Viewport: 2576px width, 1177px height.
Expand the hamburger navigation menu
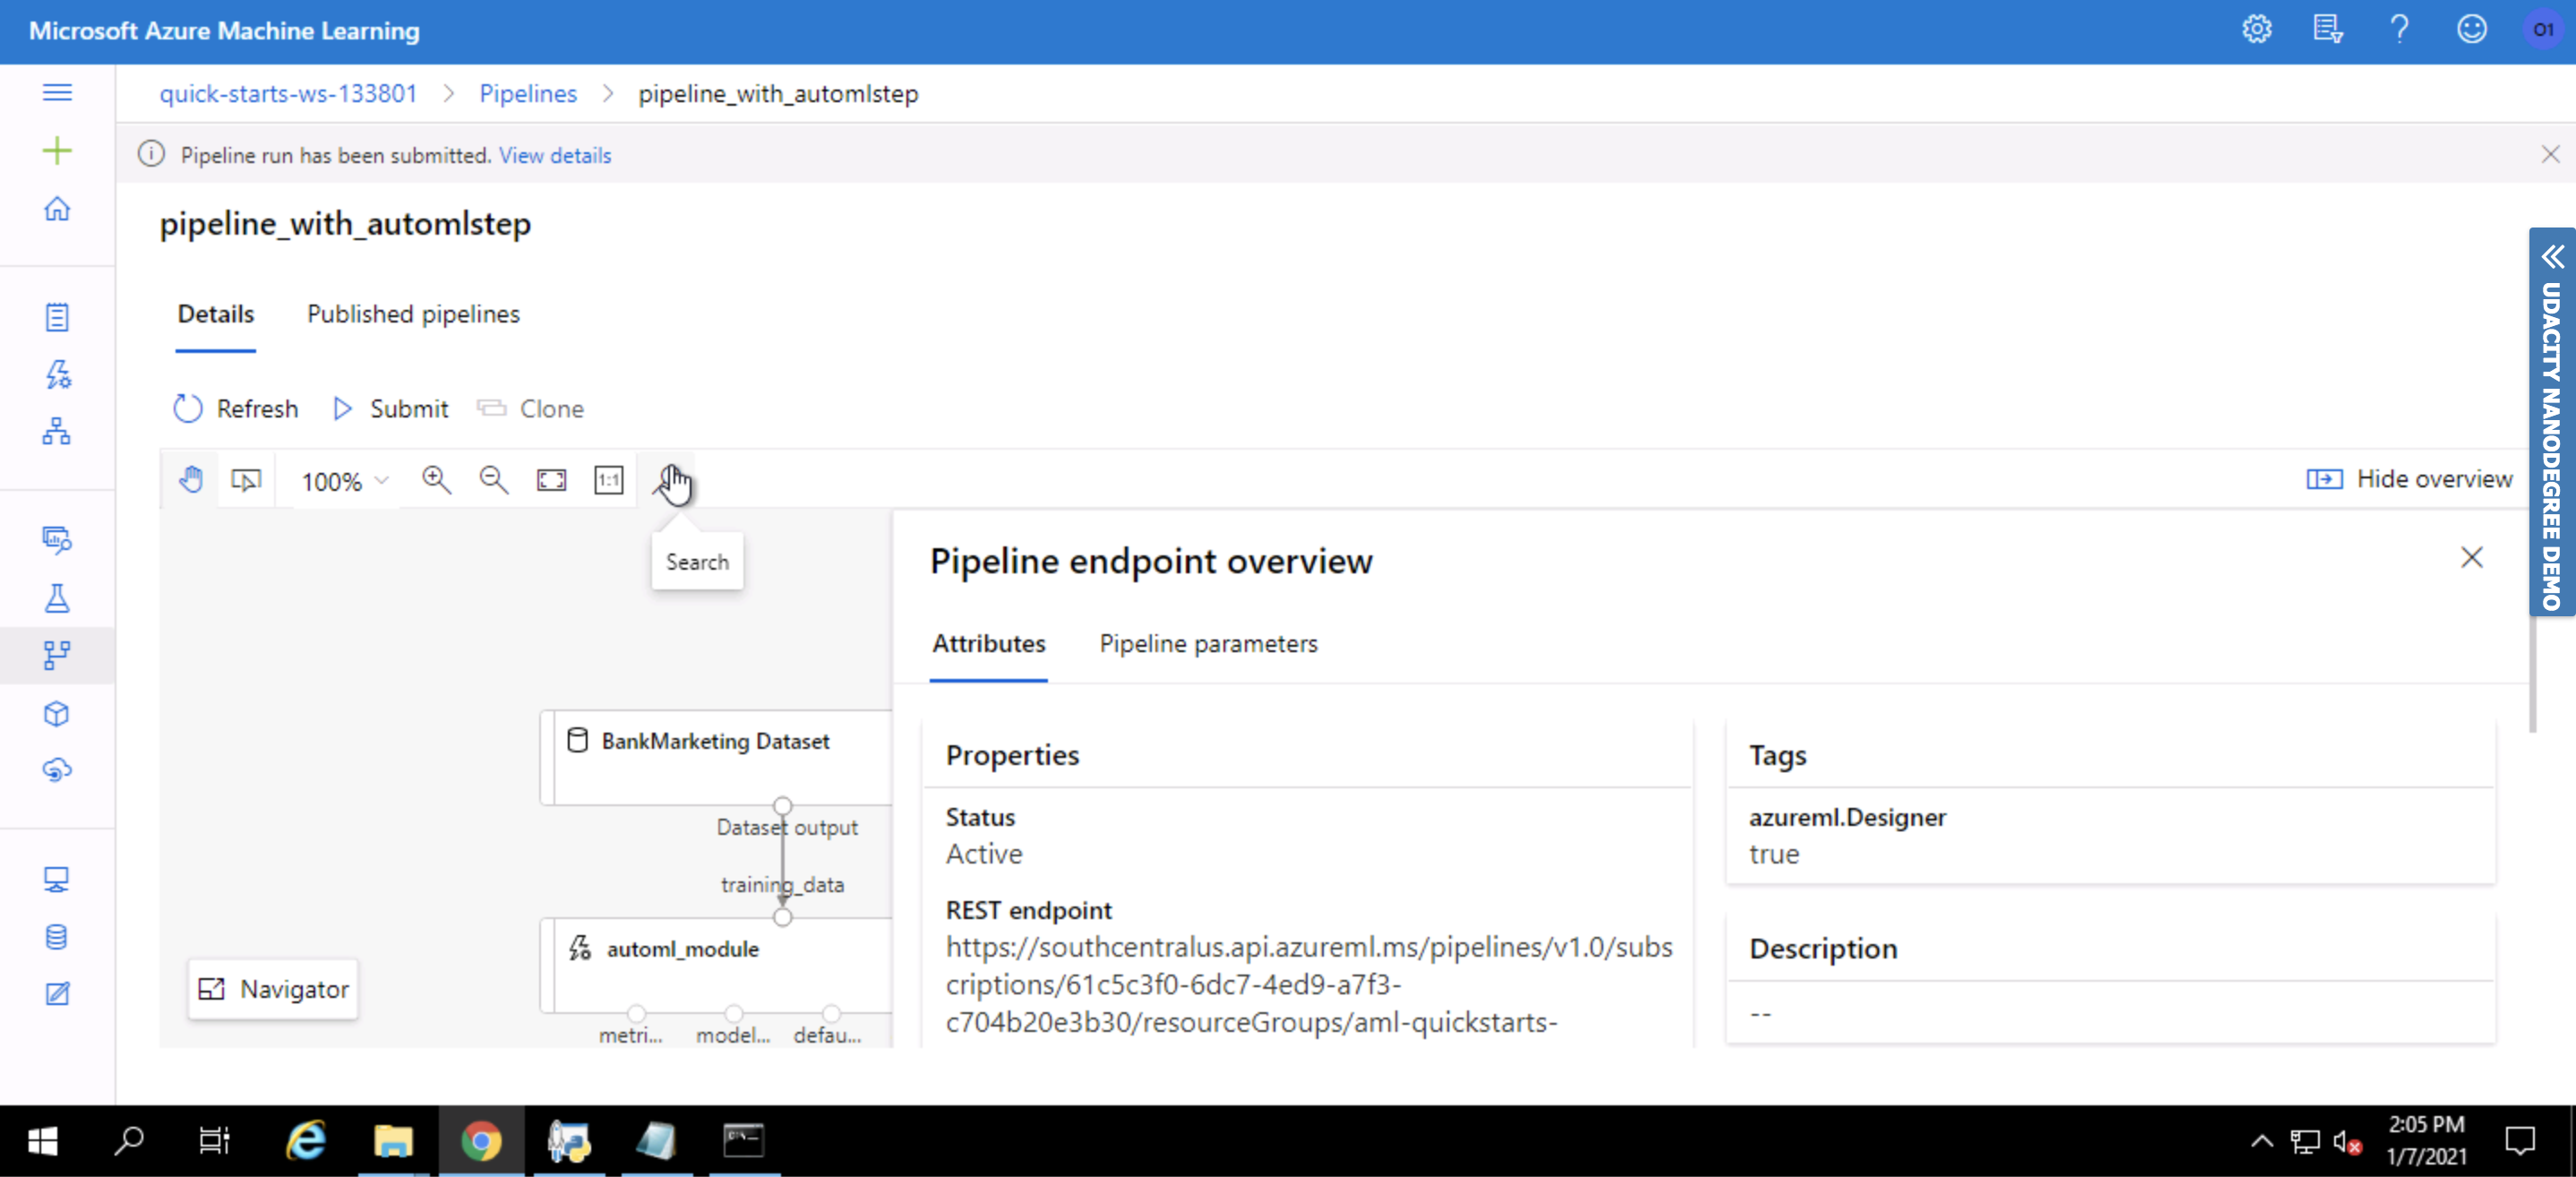(x=57, y=93)
